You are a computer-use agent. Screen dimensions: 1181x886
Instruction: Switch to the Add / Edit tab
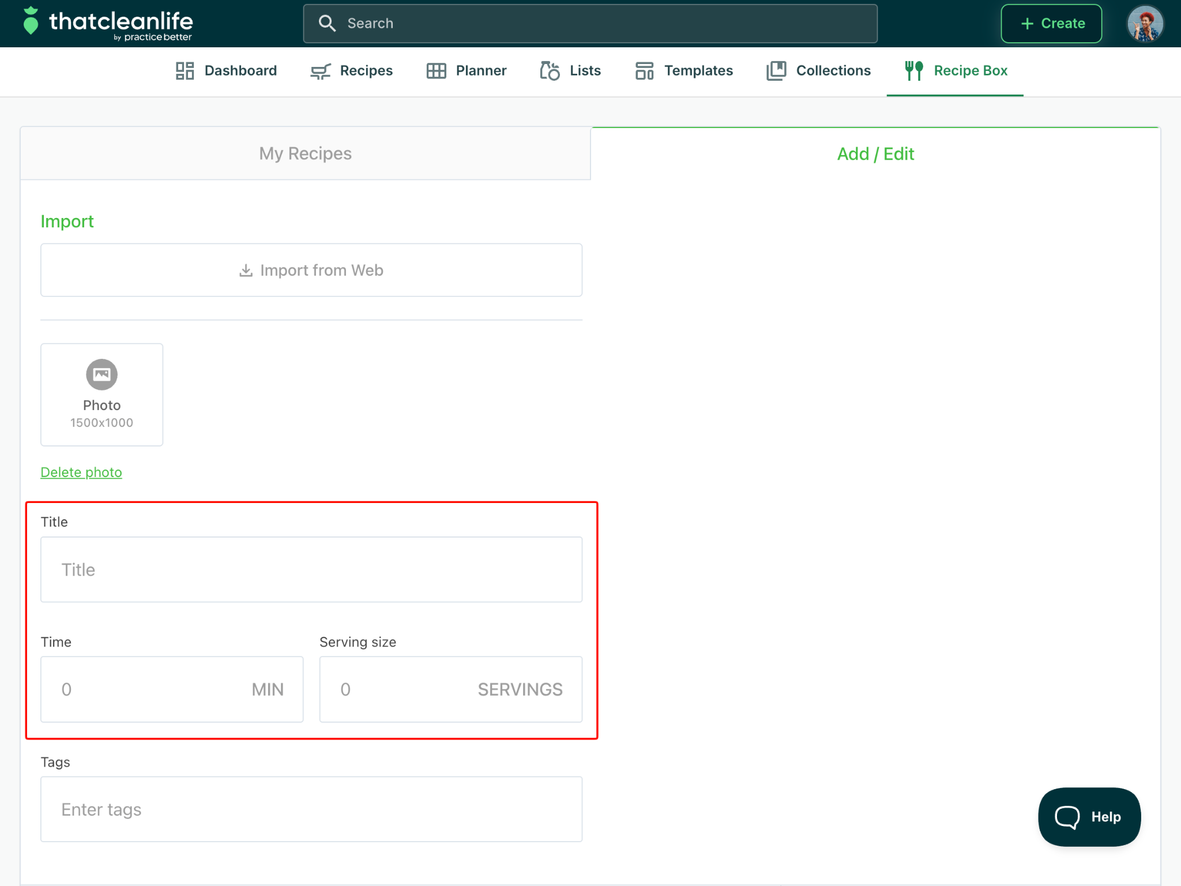click(875, 154)
